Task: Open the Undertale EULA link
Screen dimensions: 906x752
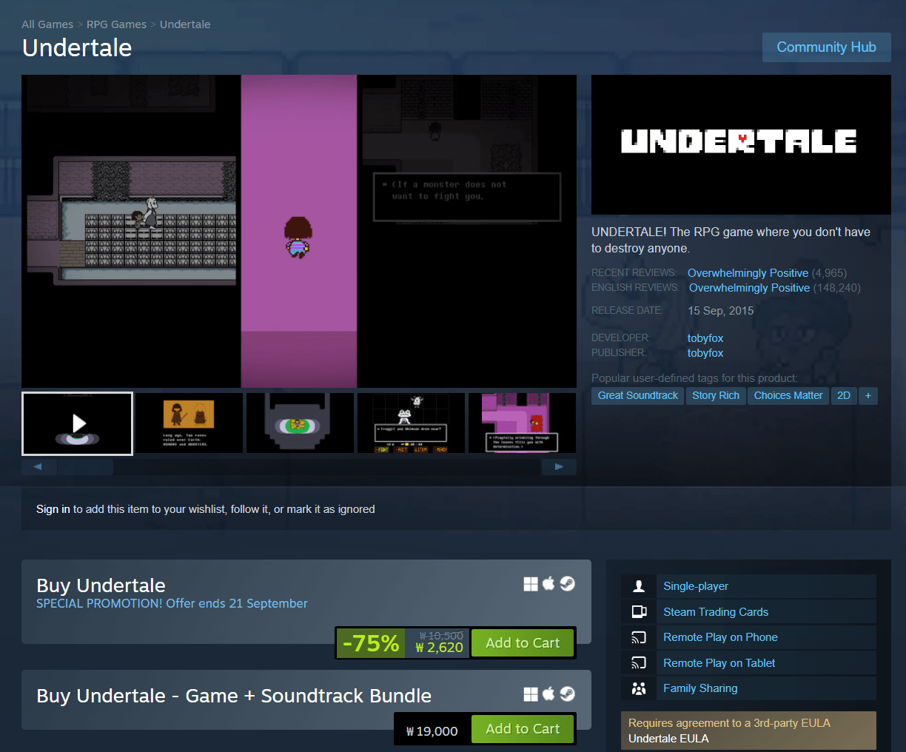Action: pyautogui.click(x=668, y=739)
